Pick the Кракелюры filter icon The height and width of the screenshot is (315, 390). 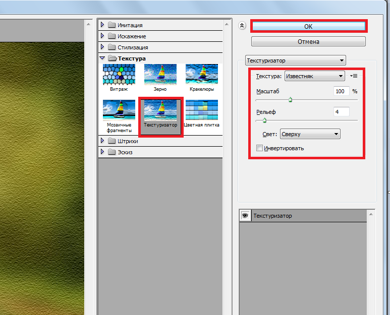tap(201, 74)
